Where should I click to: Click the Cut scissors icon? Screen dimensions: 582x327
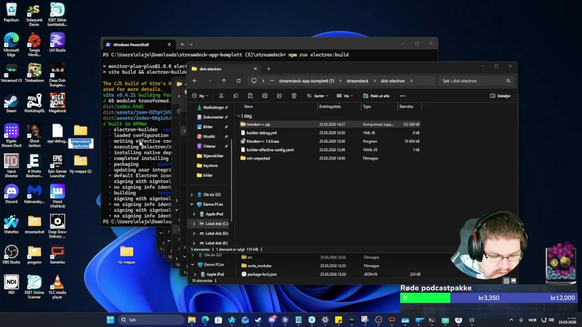point(221,96)
